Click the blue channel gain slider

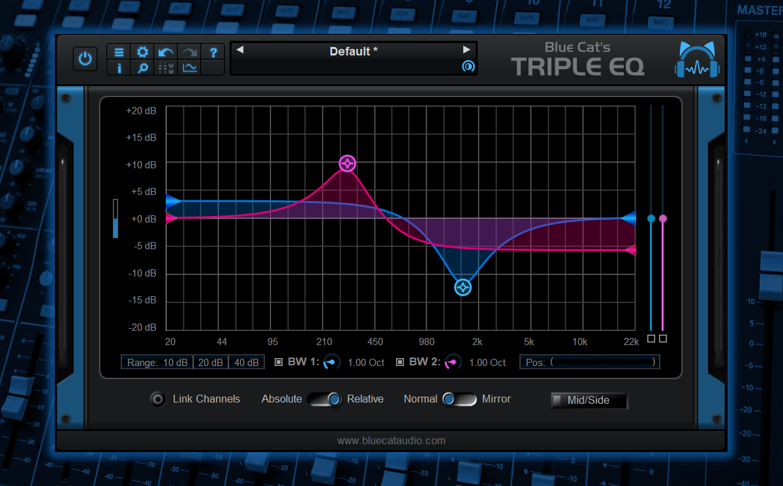click(651, 219)
